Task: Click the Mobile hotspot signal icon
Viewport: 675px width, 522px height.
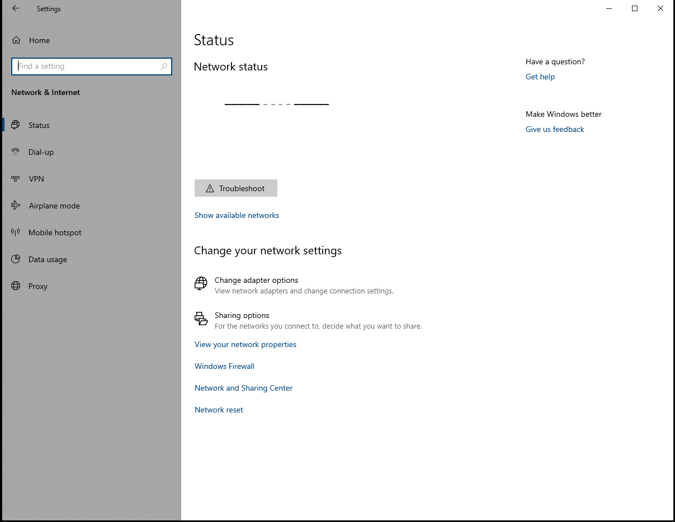Action: [16, 232]
